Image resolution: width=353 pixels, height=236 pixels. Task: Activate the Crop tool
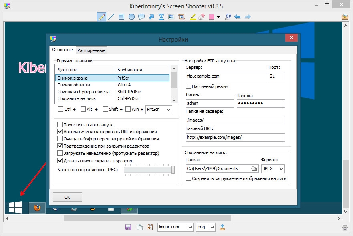point(182,17)
